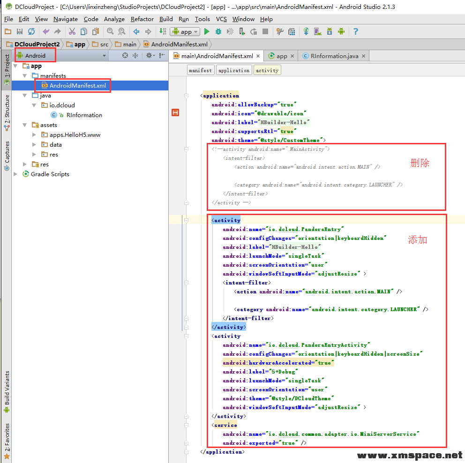Open the Build menu
Viewport: 465px width, 463px height.
point(166,19)
